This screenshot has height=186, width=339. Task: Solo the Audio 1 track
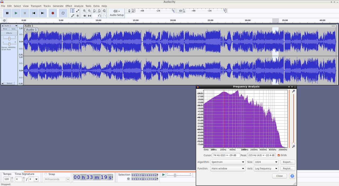tap(14, 29)
